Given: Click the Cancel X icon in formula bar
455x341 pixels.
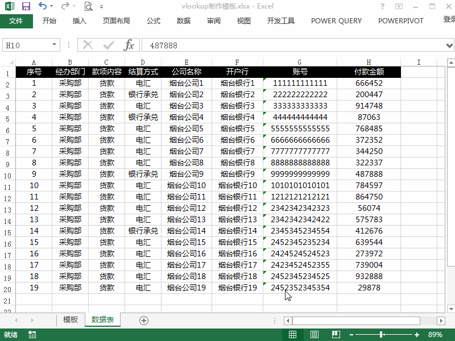Looking at the screenshot, I should click(x=88, y=45).
